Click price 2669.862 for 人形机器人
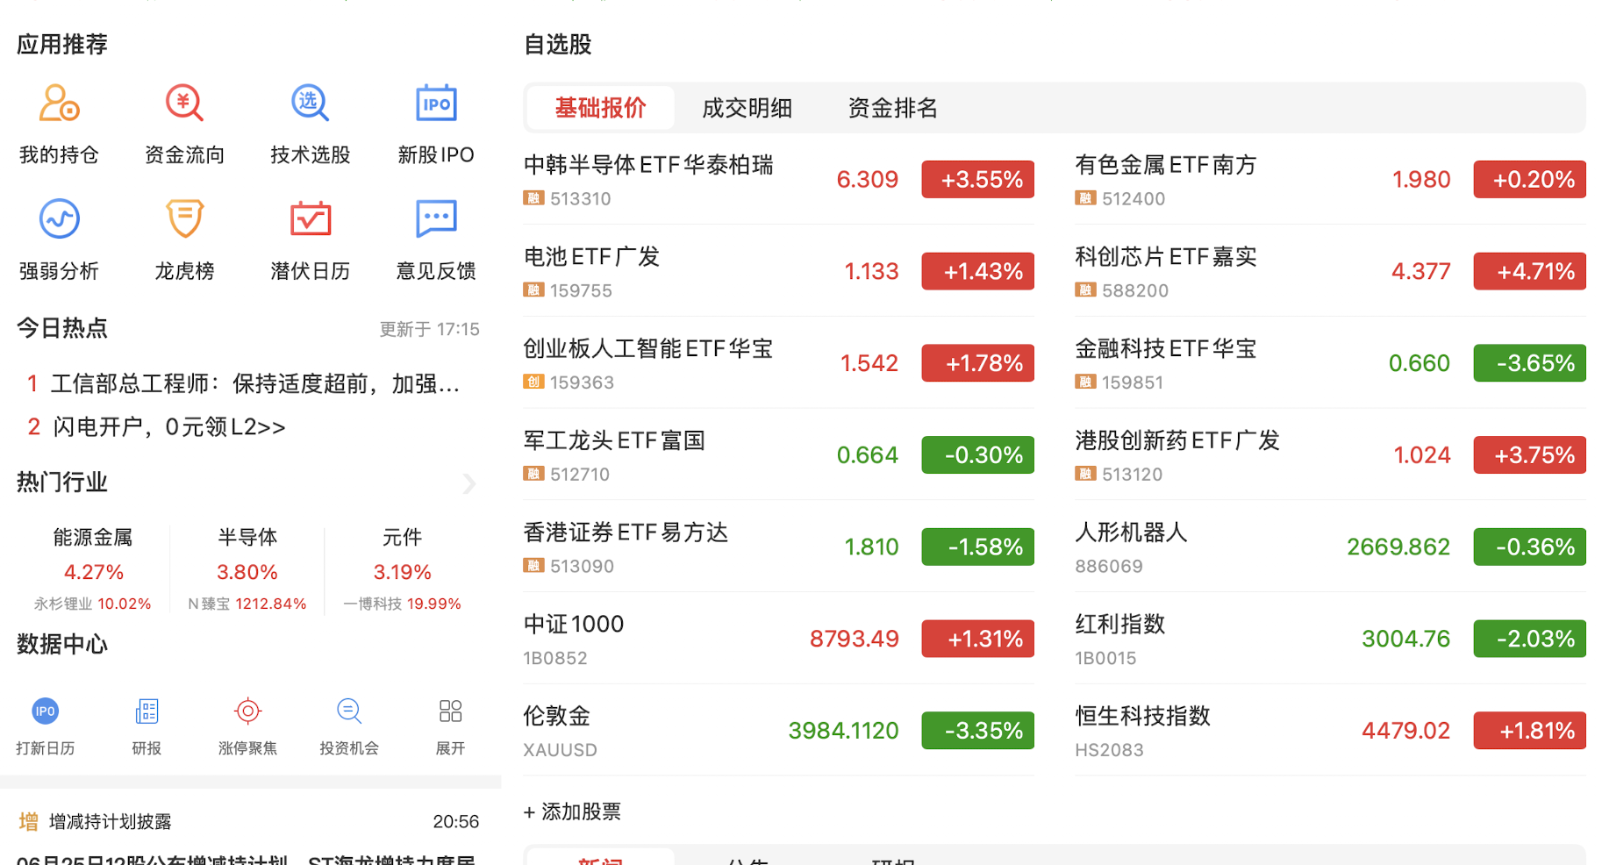Viewport: 1602px width, 865px height. point(1398,547)
